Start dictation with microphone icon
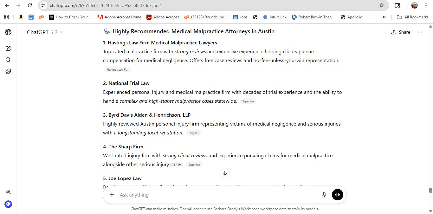The height and width of the screenshot is (214, 433). click(x=324, y=195)
